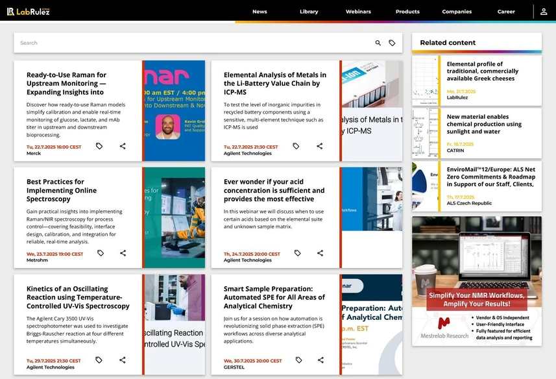Screen dimensions: 556x379
Task: Click tag icon on Li-Battery ICP-MS card
Action: [x=296, y=146]
